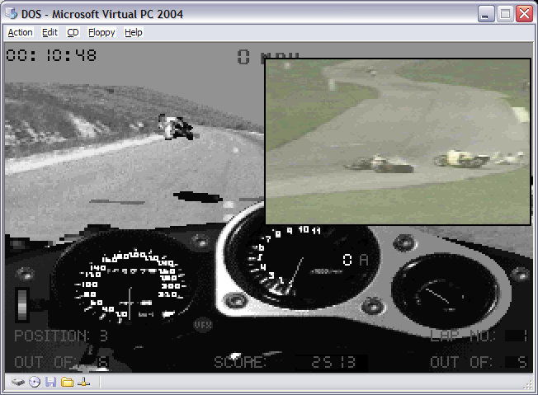Click the POSITION: 3 readout
Image resolution: width=538 pixels, height=395 pixels.
coord(61,336)
